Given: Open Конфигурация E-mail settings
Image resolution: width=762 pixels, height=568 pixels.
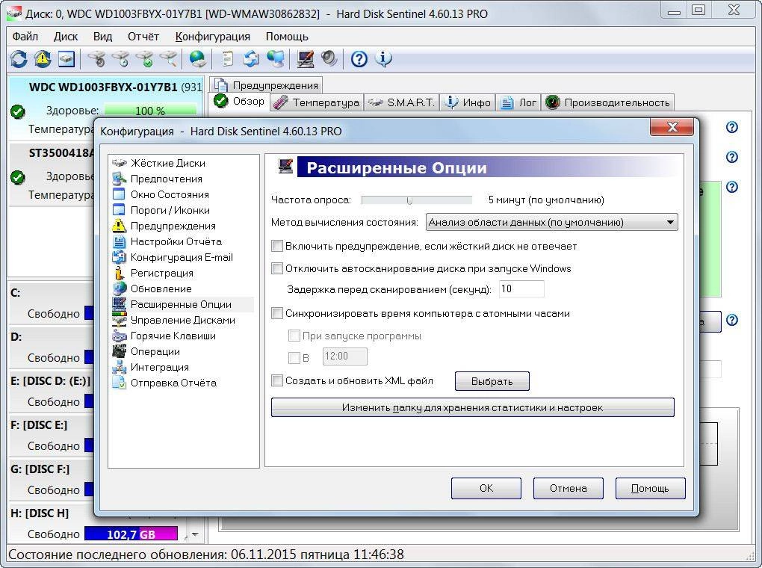Looking at the screenshot, I should [x=182, y=257].
